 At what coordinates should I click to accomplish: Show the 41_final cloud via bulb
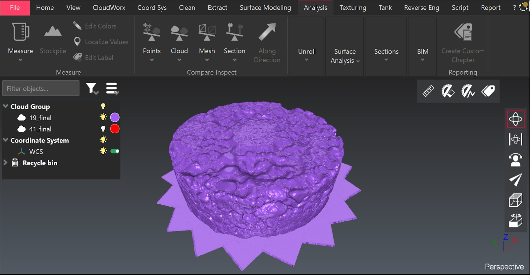pyautogui.click(x=103, y=129)
